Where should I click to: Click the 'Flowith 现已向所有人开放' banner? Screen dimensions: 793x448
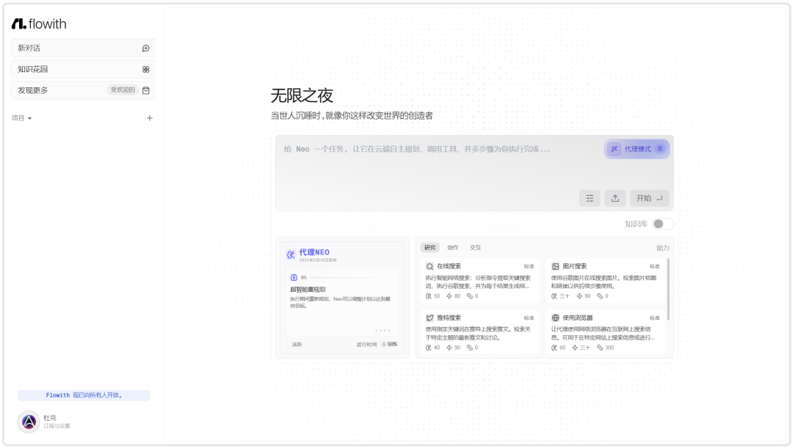[84, 395]
